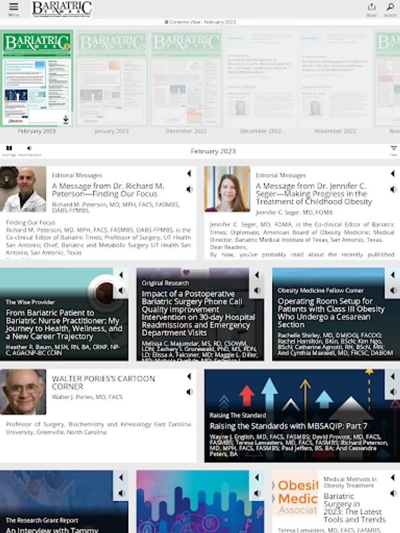The height and width of the screenshot is (533, 400).
Task: Toggle speaker on Walter Pories's Cartoon Corner
Action: point(190,392)
